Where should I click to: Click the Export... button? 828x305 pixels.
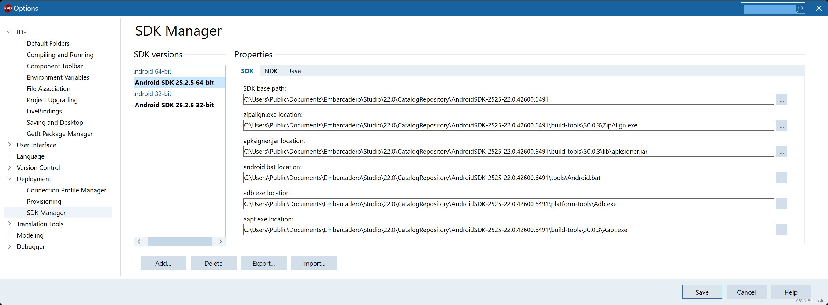(263, 263)
